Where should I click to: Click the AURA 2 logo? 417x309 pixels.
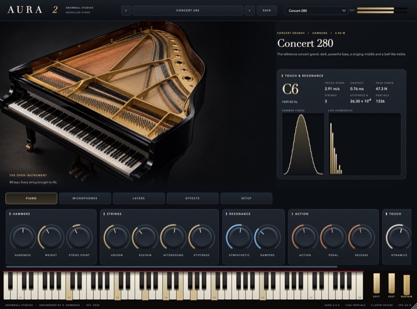[32, 10]
